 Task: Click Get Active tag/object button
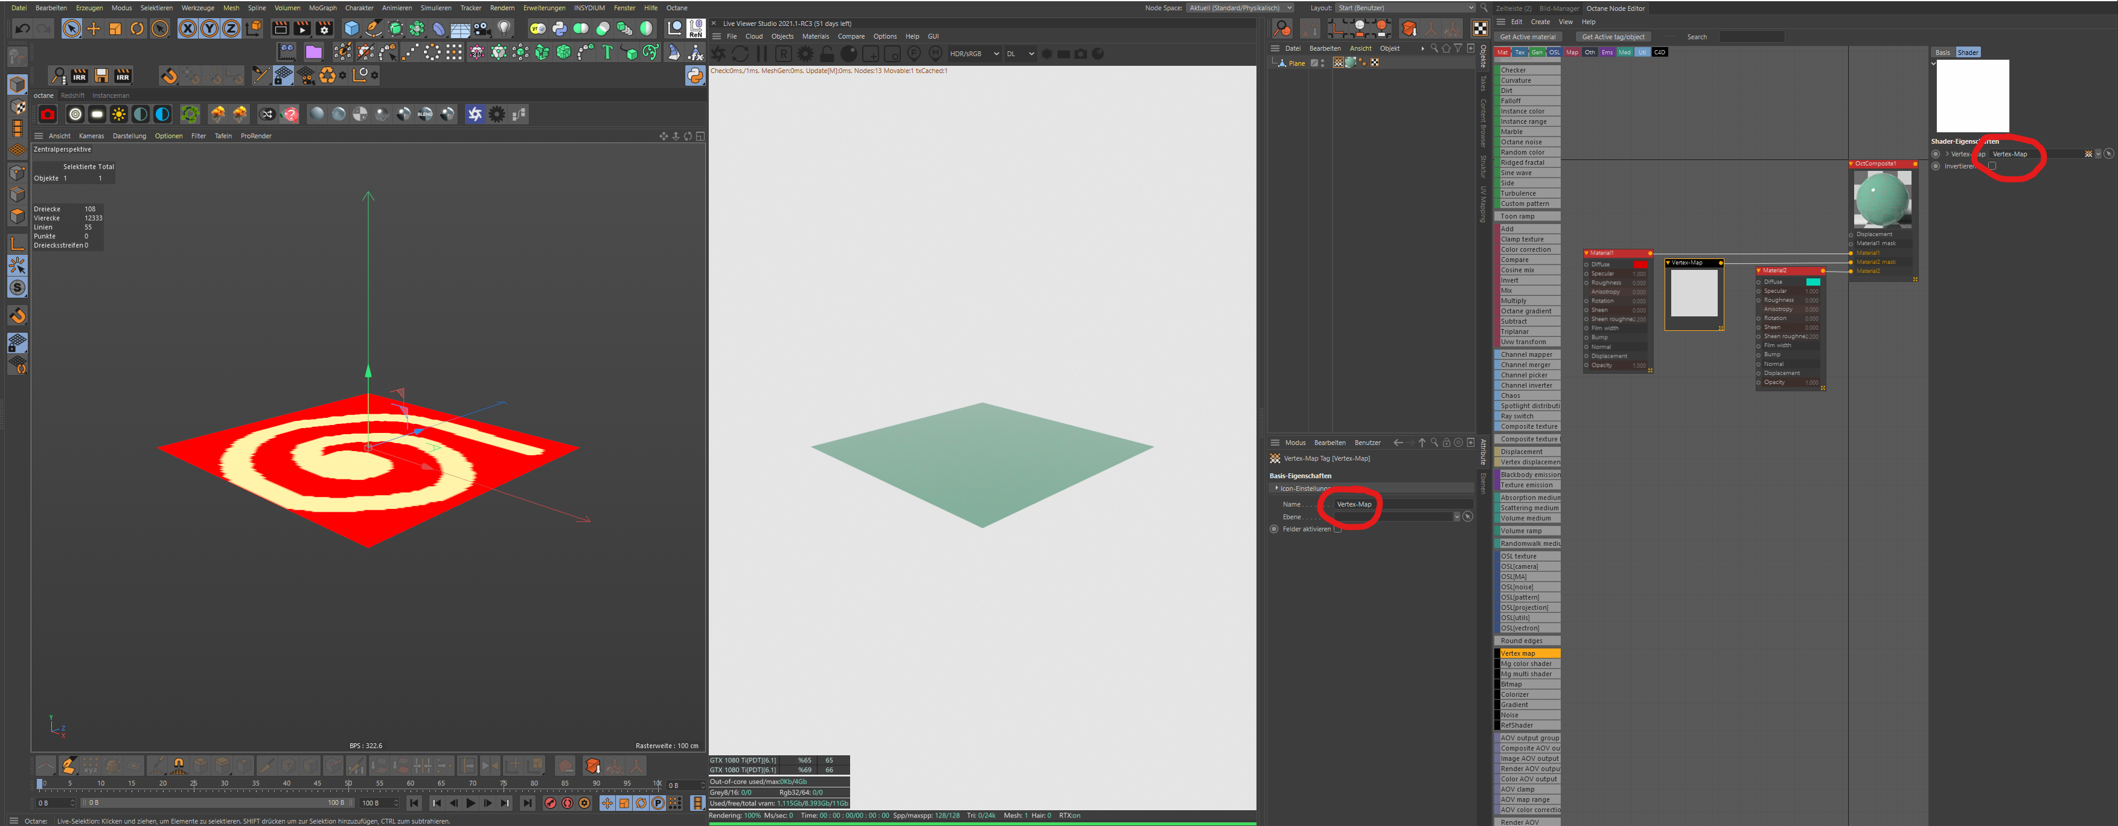point(1612,37)
